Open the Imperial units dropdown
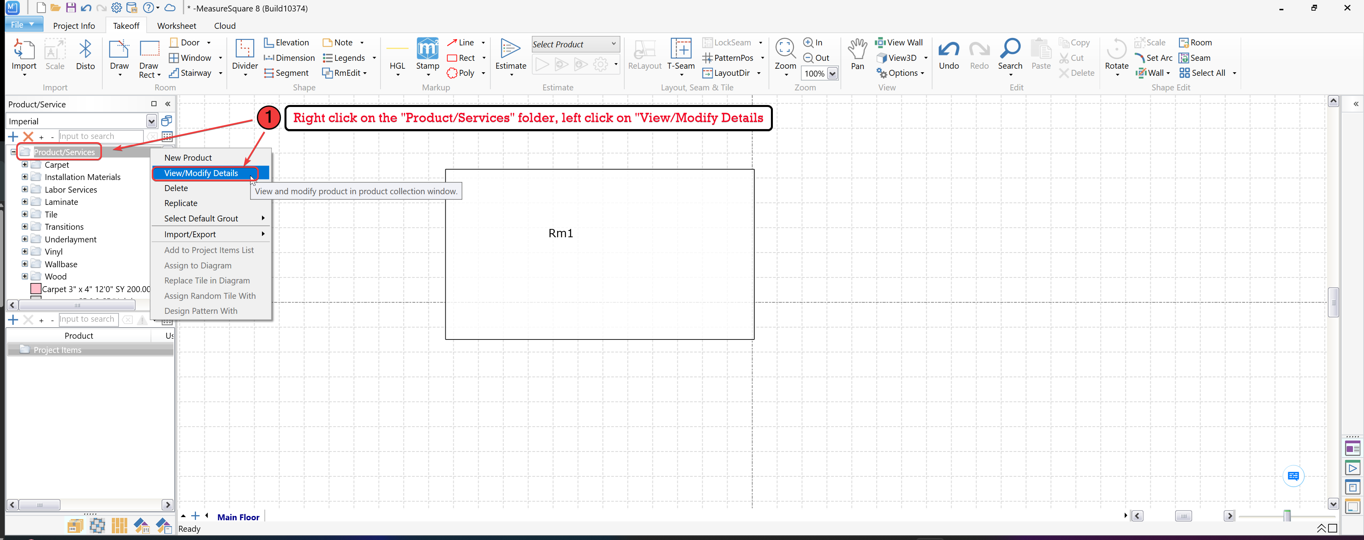 point(151,122)
